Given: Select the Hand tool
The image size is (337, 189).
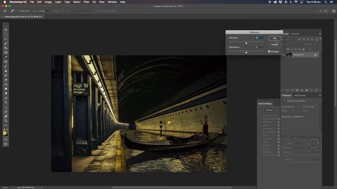Looking at the screenshot, I should pyautogui.click(x=6, y=117).
